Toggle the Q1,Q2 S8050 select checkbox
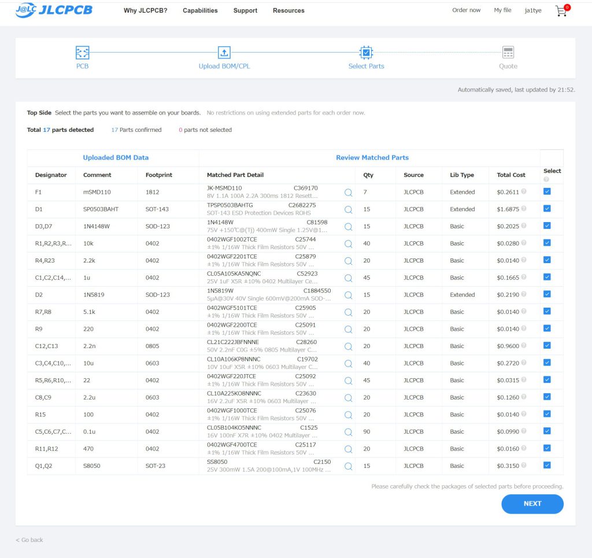 547,465
